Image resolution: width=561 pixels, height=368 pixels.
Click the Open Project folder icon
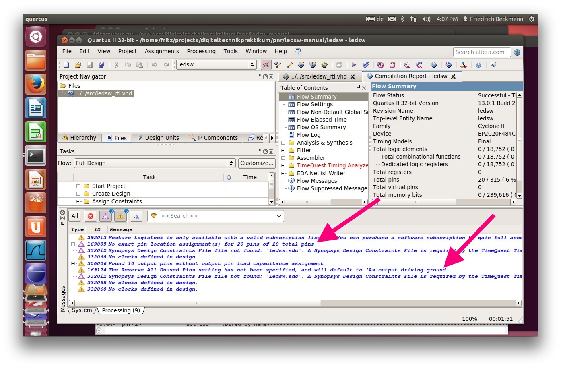click(x=78, y=65)
